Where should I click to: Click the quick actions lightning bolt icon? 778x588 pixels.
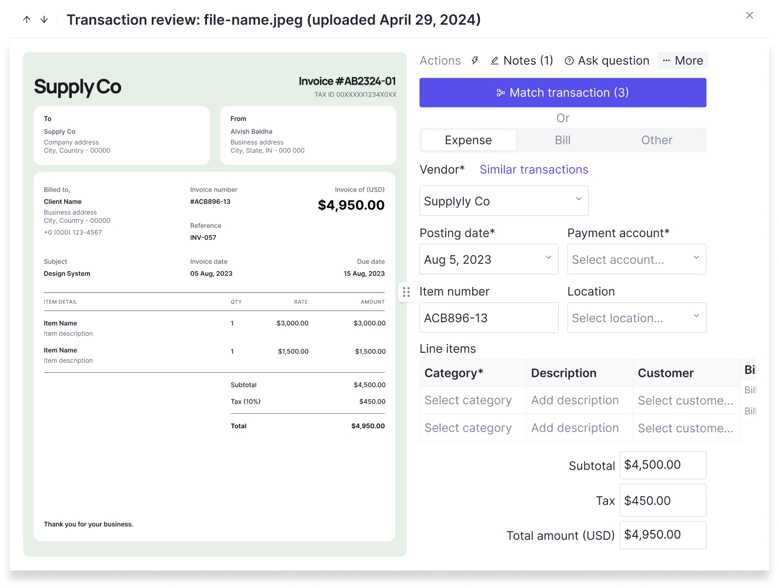point(475,60)
